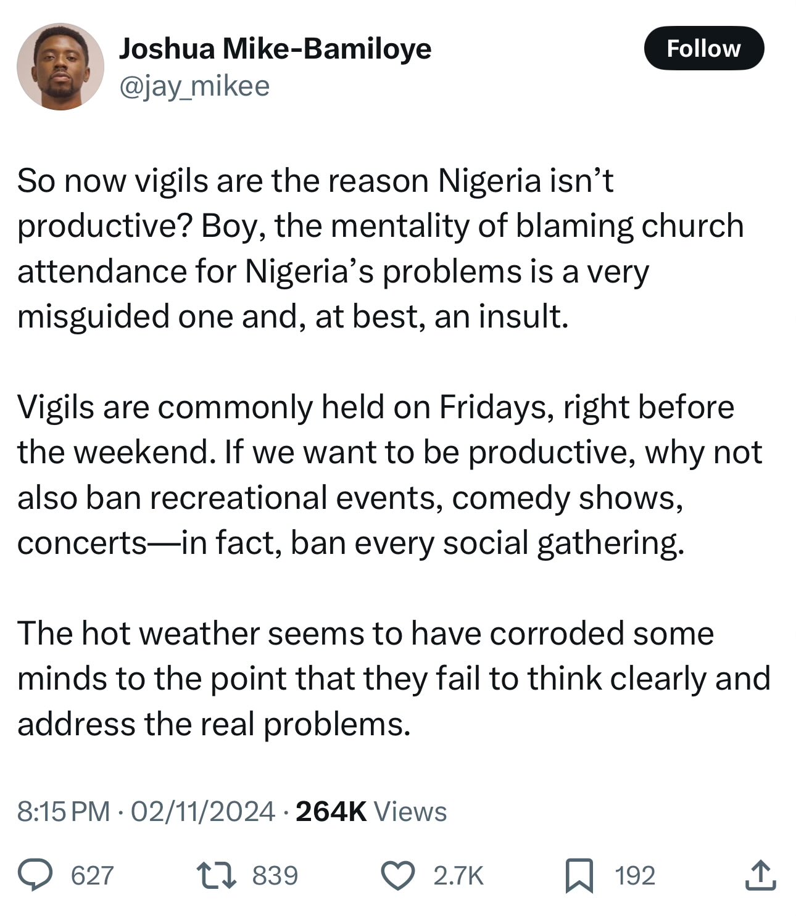
Task: Click the 839 reposts count
Action: 275,876
